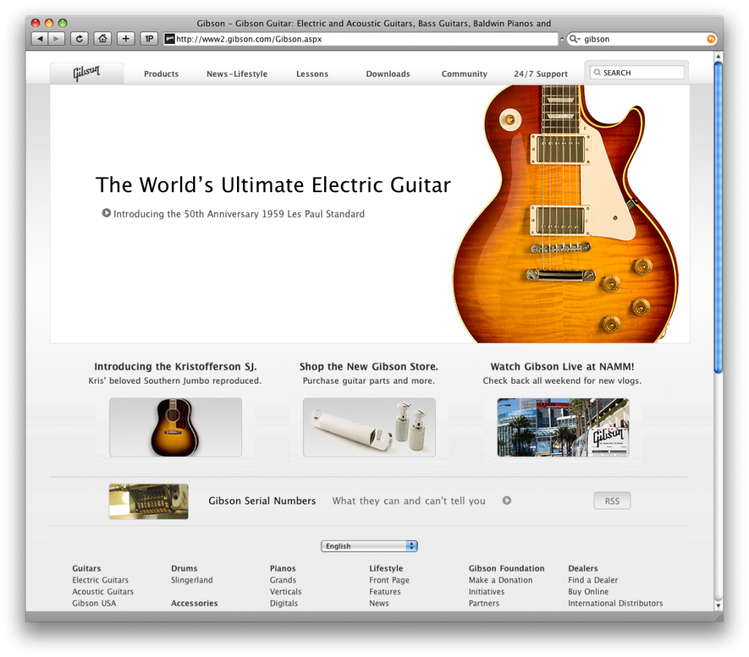This screenshot has width=749, height=657.
Task: Subscribe using the RSS button
Action: pos(612,501)
